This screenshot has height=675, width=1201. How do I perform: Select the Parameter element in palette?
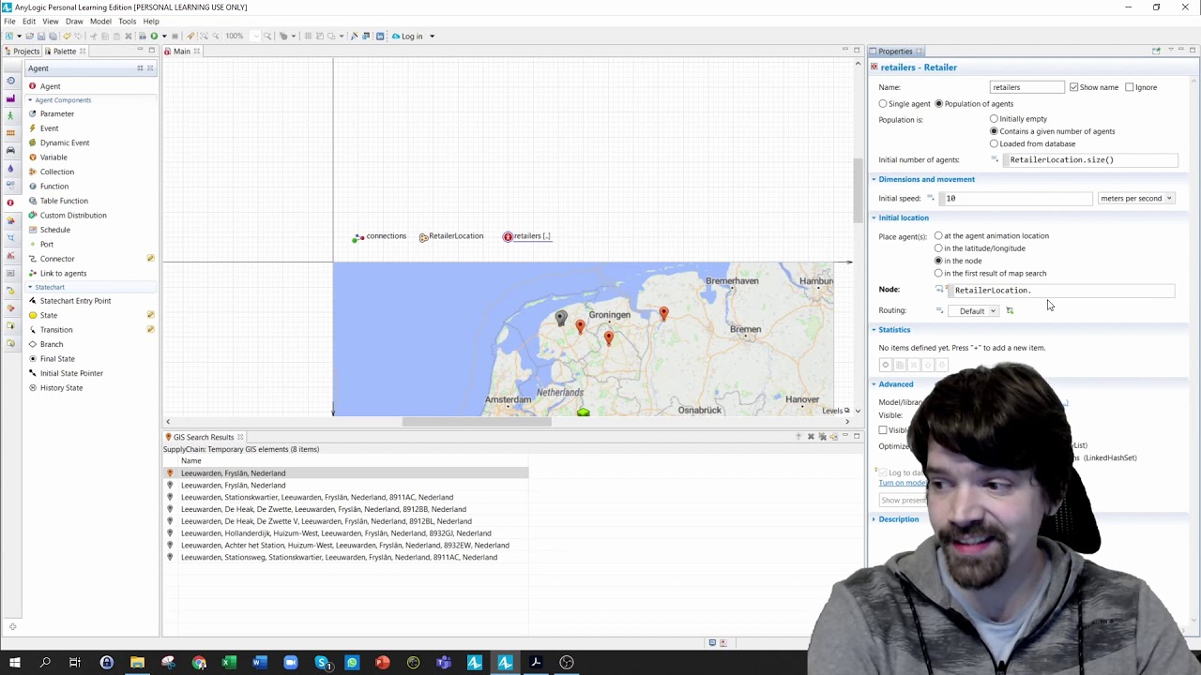[x=56, y=113]
